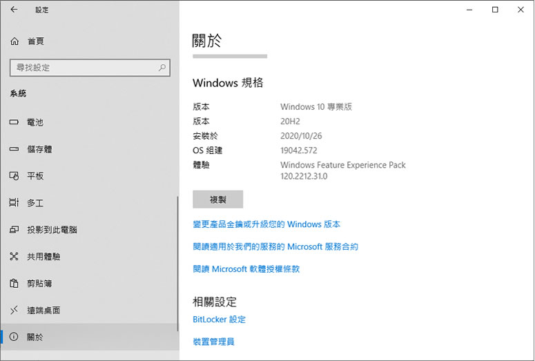Screen dimensions: 535x361
Task: Click the magnifier icon in search box
Action: pyautogui.click(x=162, y=68)
